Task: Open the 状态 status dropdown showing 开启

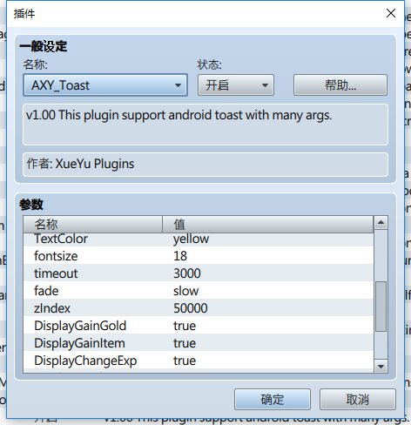Action: click(x=236, y=85)
